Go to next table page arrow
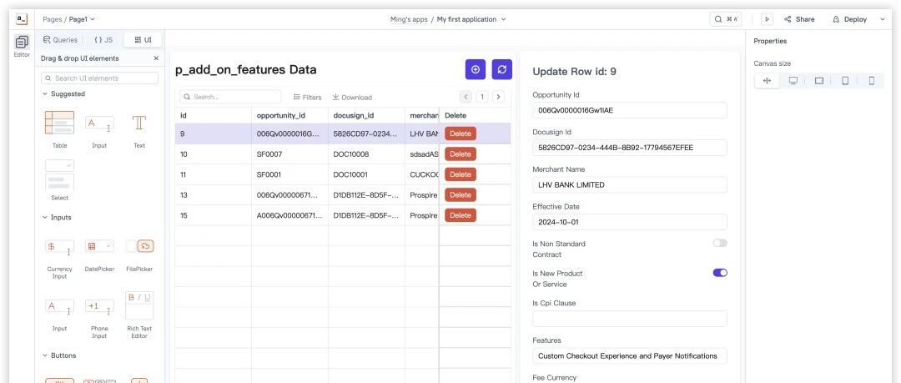901x383 pixels. tap(499, 97)
